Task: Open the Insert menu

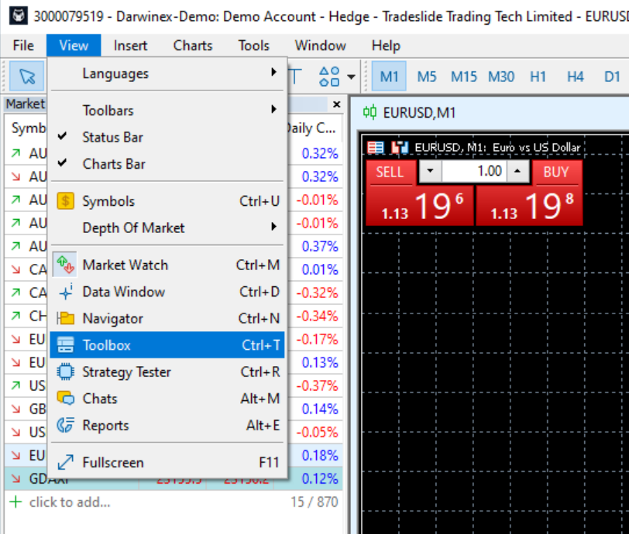Action: [x=130, y=46]
